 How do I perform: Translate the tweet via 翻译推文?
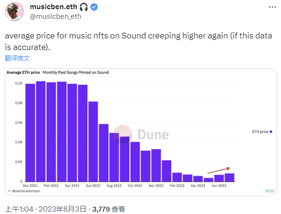tap(17, 58)
